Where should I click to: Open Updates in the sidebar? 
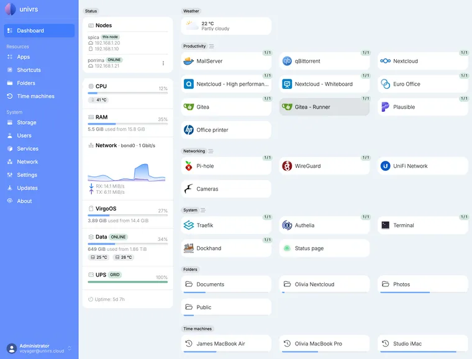click(x=39, y=188)
